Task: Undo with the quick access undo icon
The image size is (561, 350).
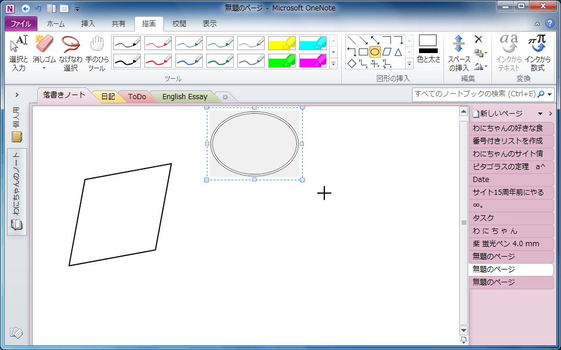Action: click(38, 9)
